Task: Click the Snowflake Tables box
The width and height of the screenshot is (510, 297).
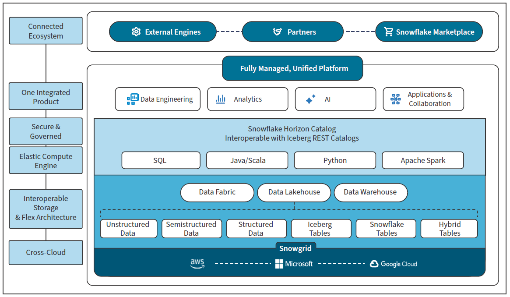Action: pos(386,229)
